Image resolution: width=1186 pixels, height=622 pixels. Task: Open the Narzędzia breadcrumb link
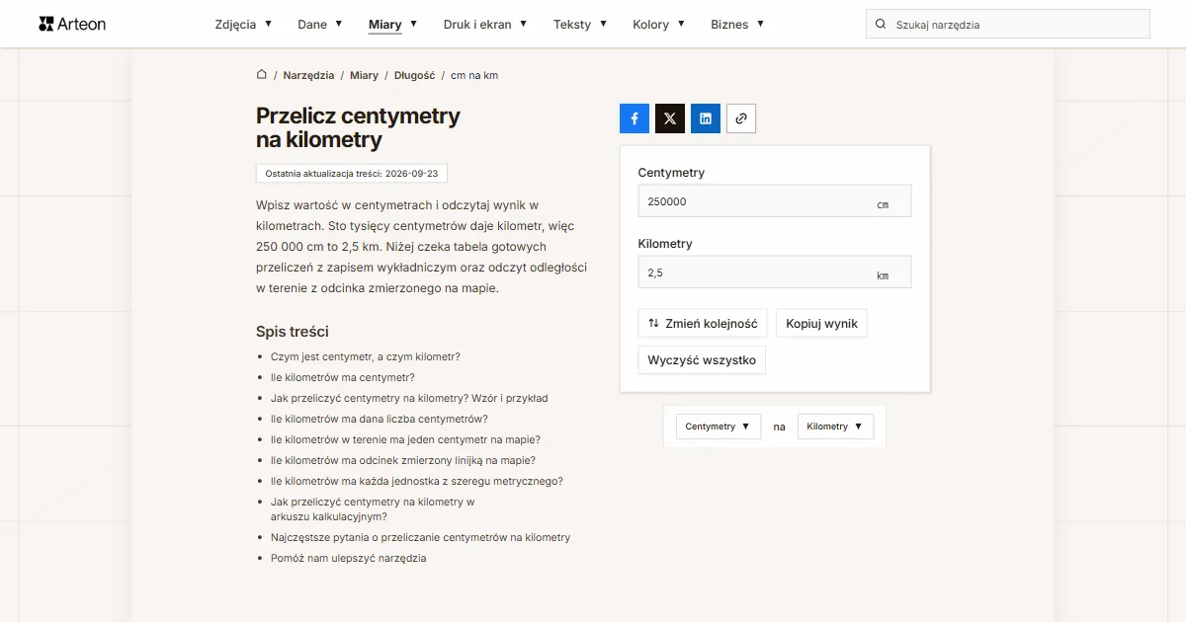[x=308, y=75]
